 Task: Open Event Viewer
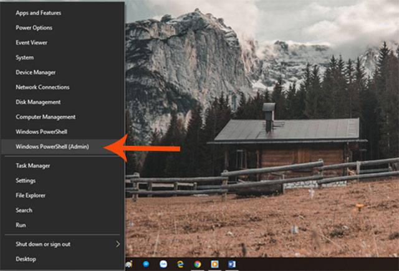[62, 42]
